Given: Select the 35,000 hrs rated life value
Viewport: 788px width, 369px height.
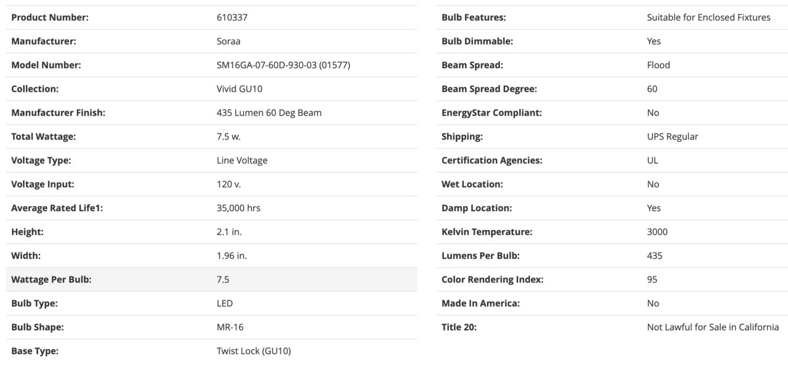Looking at the screenshot, I should tap(238, 208).
